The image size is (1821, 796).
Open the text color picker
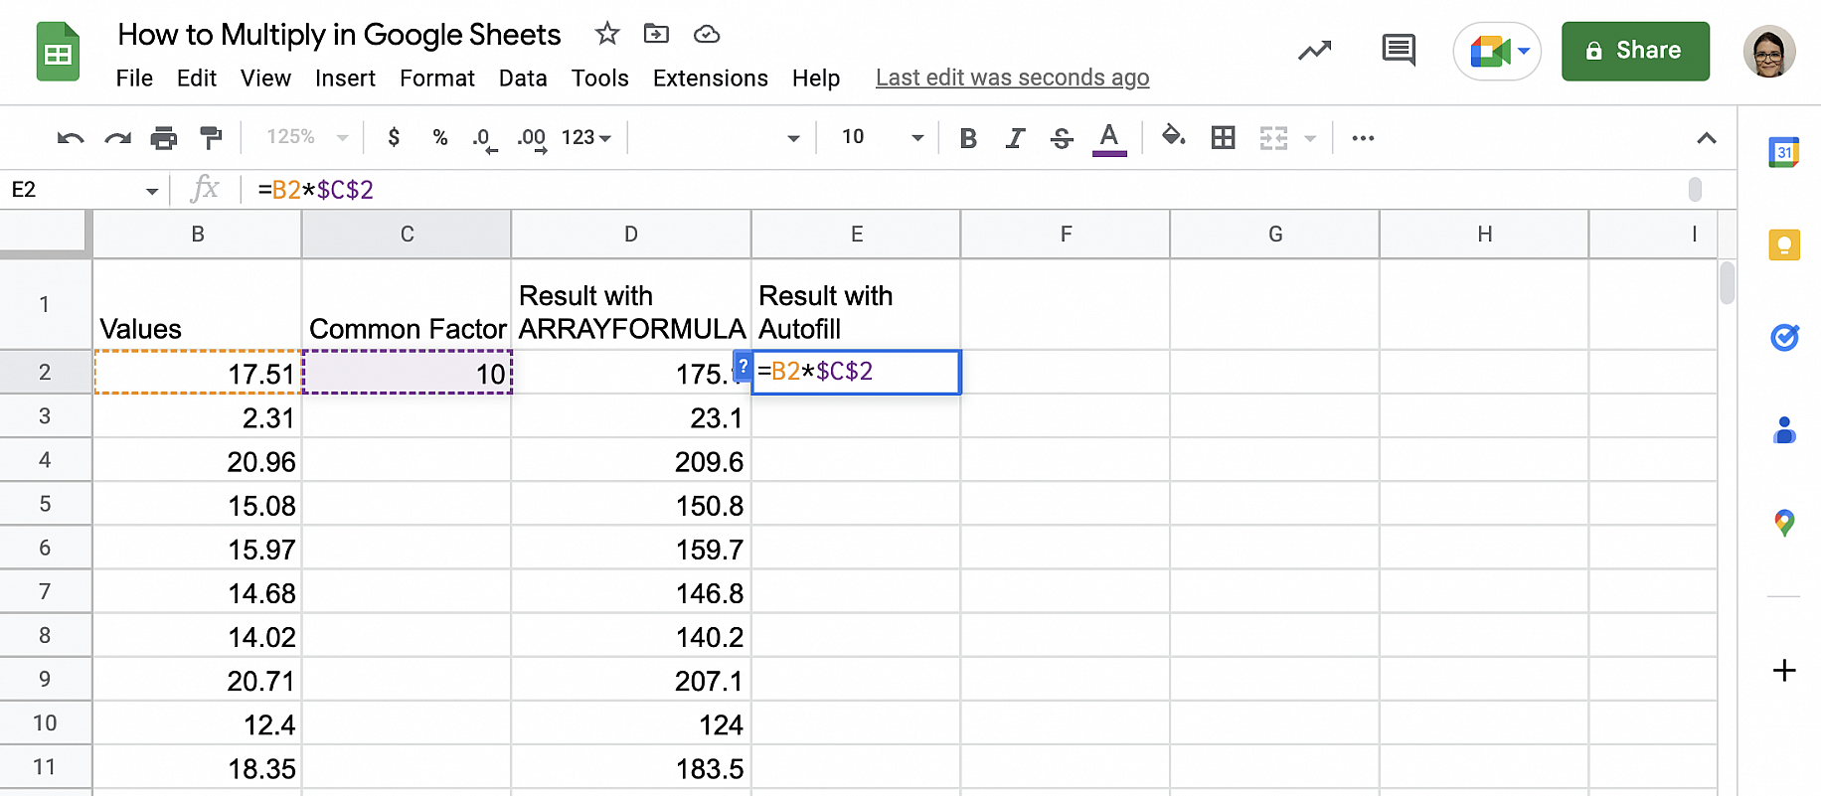pos(1109,138)
